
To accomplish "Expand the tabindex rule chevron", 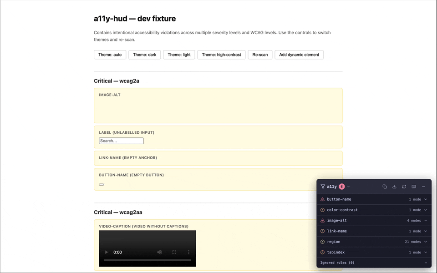I will pyautogui.click(x=426, y=253).
